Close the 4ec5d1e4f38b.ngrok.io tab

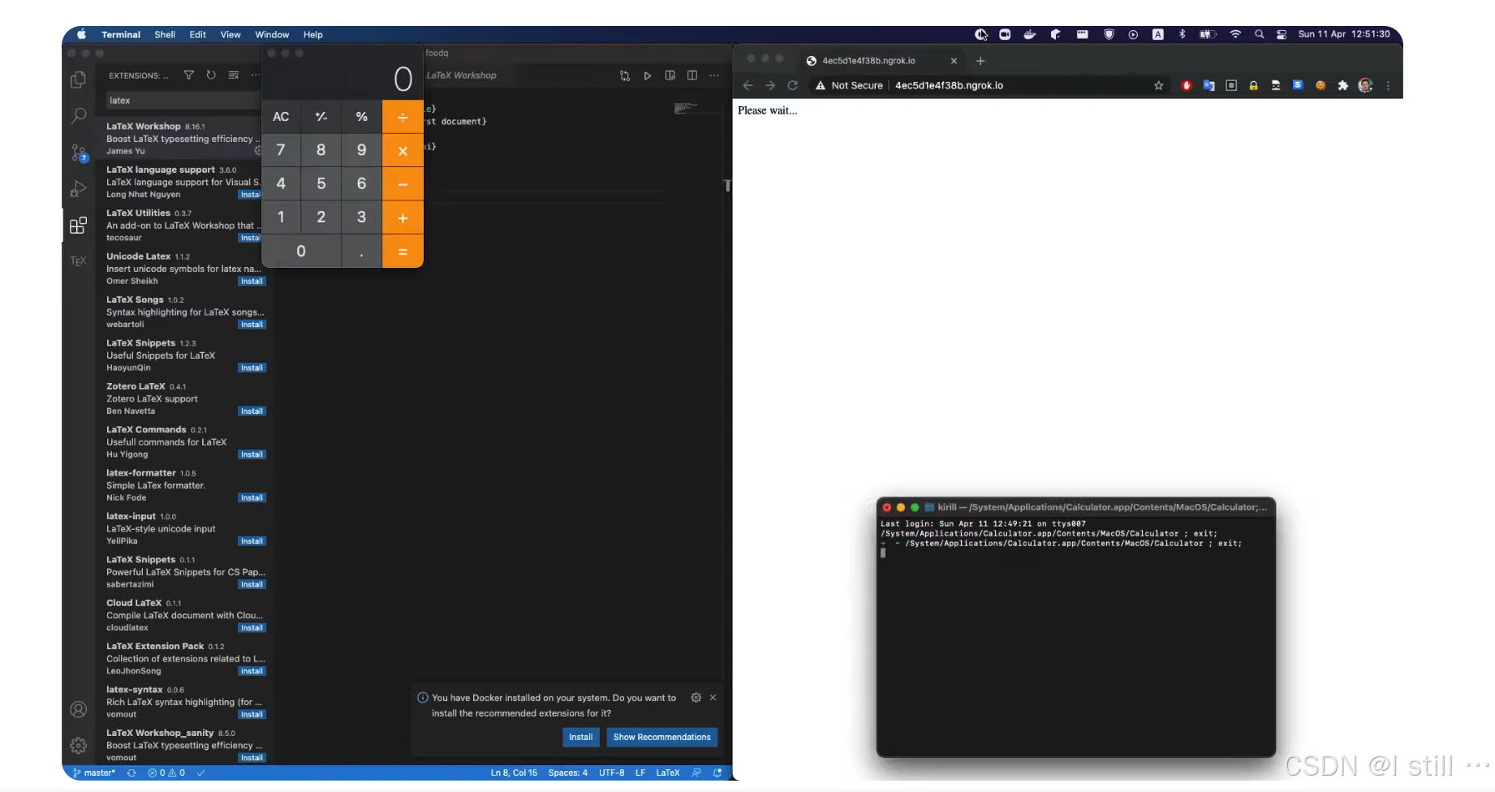click(954, 61)
